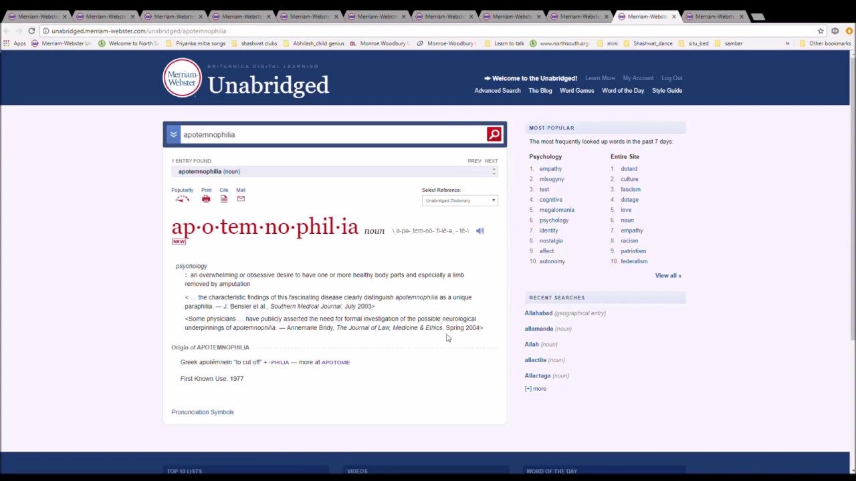Open popular site word patriotism
The height and width of the screenshot is (481, 856).
[633, 251]
